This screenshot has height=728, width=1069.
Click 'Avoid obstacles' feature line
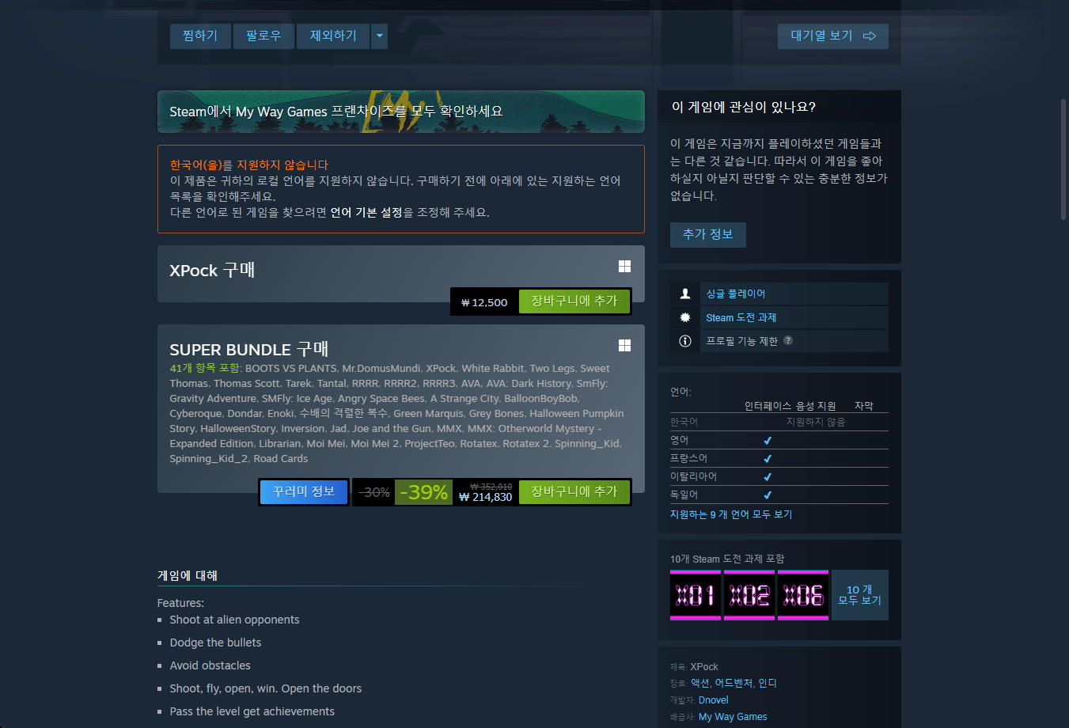coord(210,665)
